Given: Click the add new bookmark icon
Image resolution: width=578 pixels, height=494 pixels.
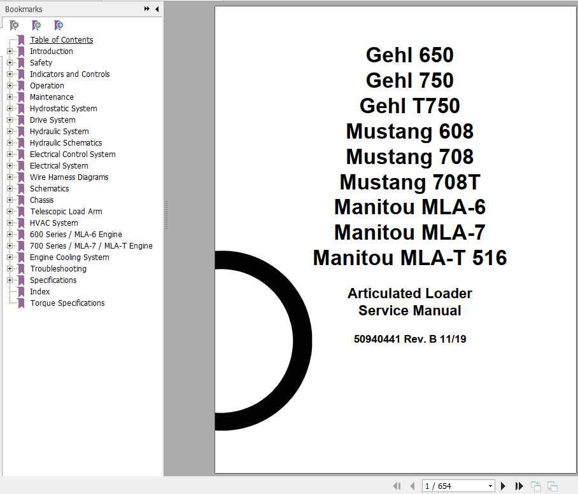Looking at the screenshot, I should 36,25.
